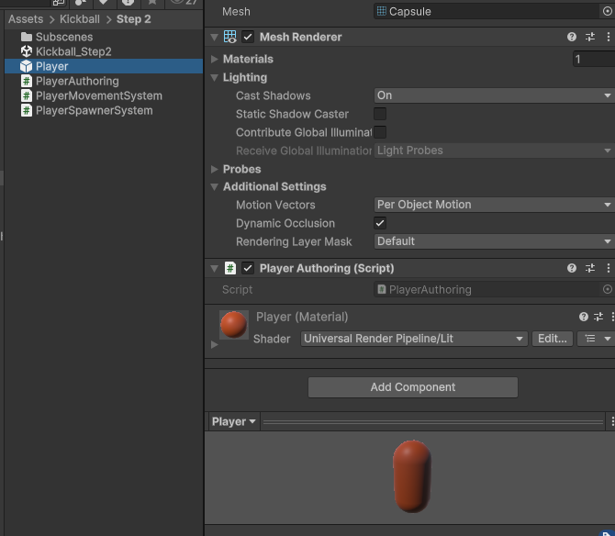This screenshot has width=615, height=536.
Task: Open the Receive Global Illumination dropdown
Action: point(494,151)
